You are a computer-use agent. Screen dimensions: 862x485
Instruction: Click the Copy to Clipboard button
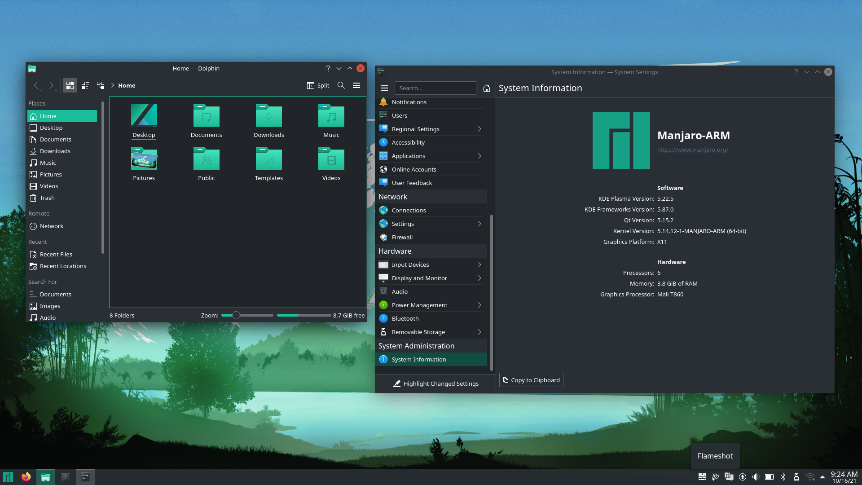[x=531, y=380]
